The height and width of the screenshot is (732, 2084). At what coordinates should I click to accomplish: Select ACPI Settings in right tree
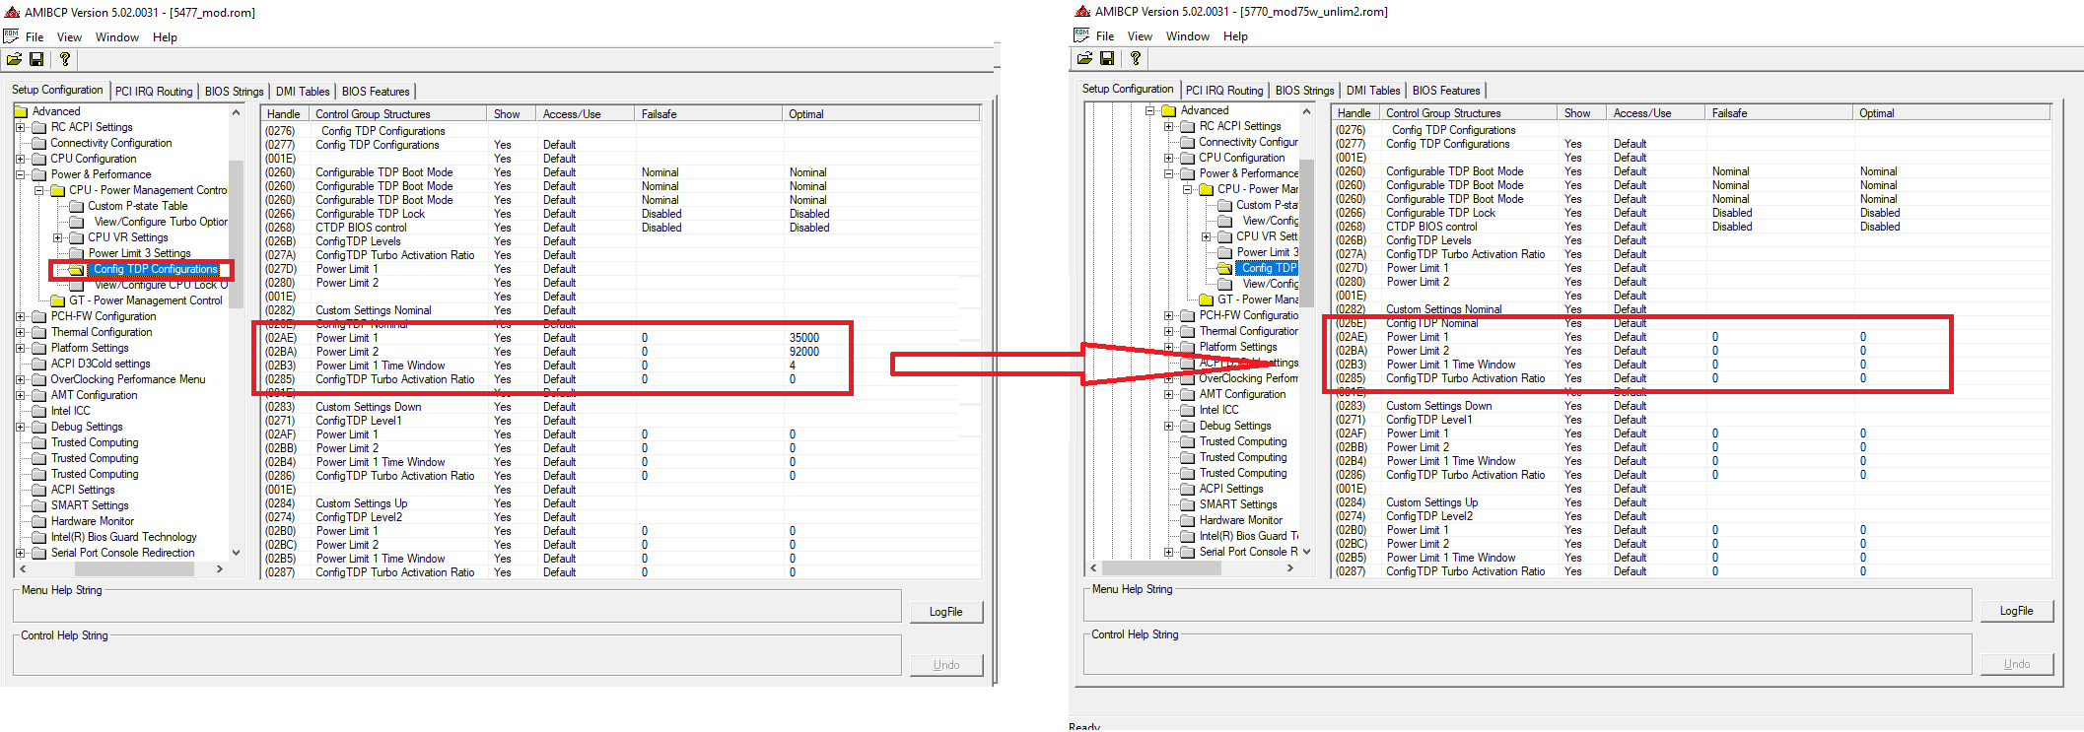click(1231, 489)
